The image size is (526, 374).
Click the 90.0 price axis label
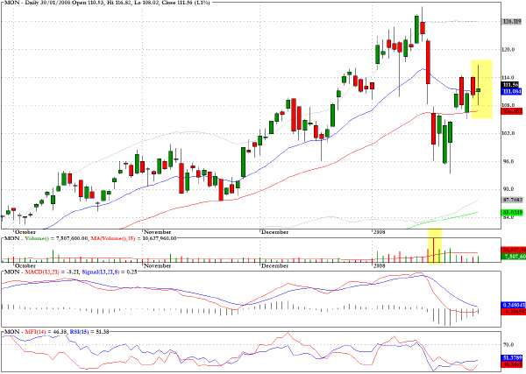pyautogui.click(x=508, y=189)
